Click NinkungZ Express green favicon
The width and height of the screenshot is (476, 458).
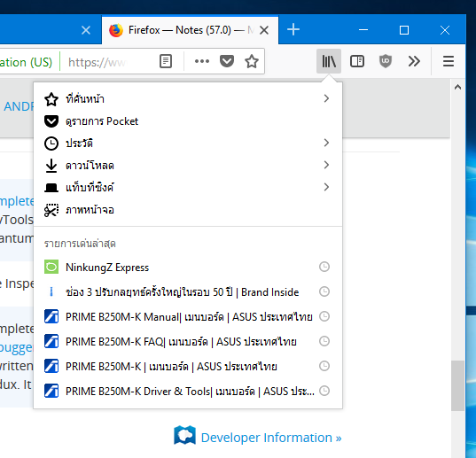click(x=51, y=267)
